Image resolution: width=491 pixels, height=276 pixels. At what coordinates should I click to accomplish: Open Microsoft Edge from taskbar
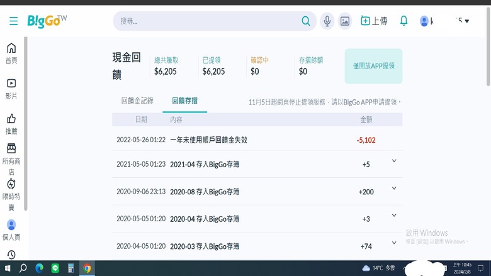(x=39, y=268)
